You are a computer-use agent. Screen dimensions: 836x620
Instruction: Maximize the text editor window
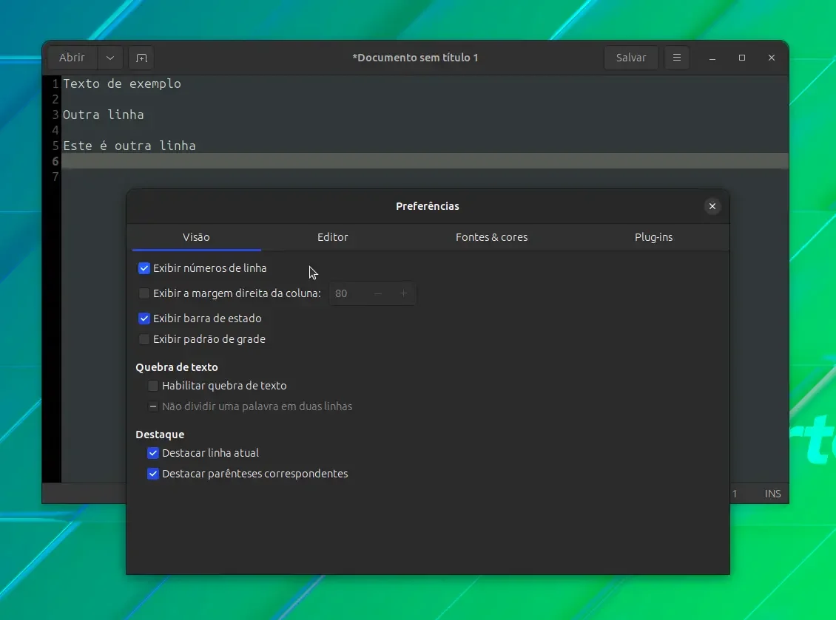pos(741,58)
